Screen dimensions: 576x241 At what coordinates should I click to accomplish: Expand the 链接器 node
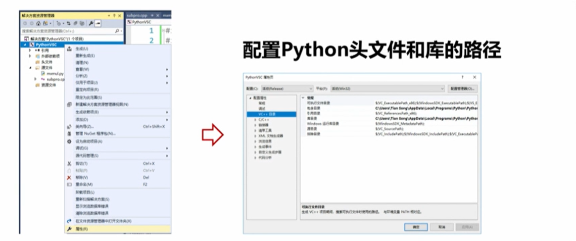(256, 125)
